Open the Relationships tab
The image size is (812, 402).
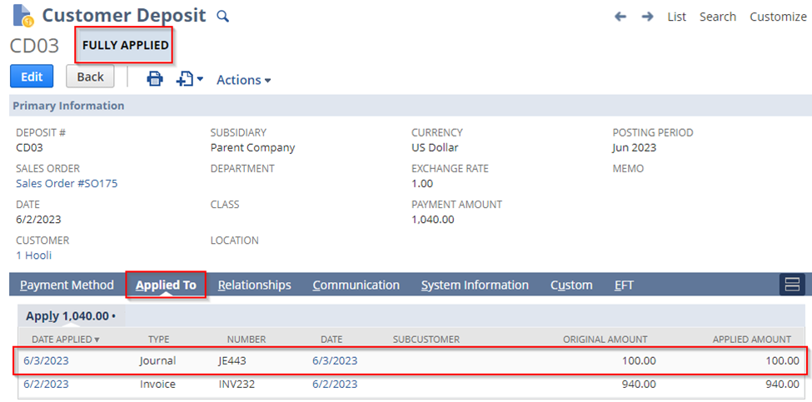(254, 285)
